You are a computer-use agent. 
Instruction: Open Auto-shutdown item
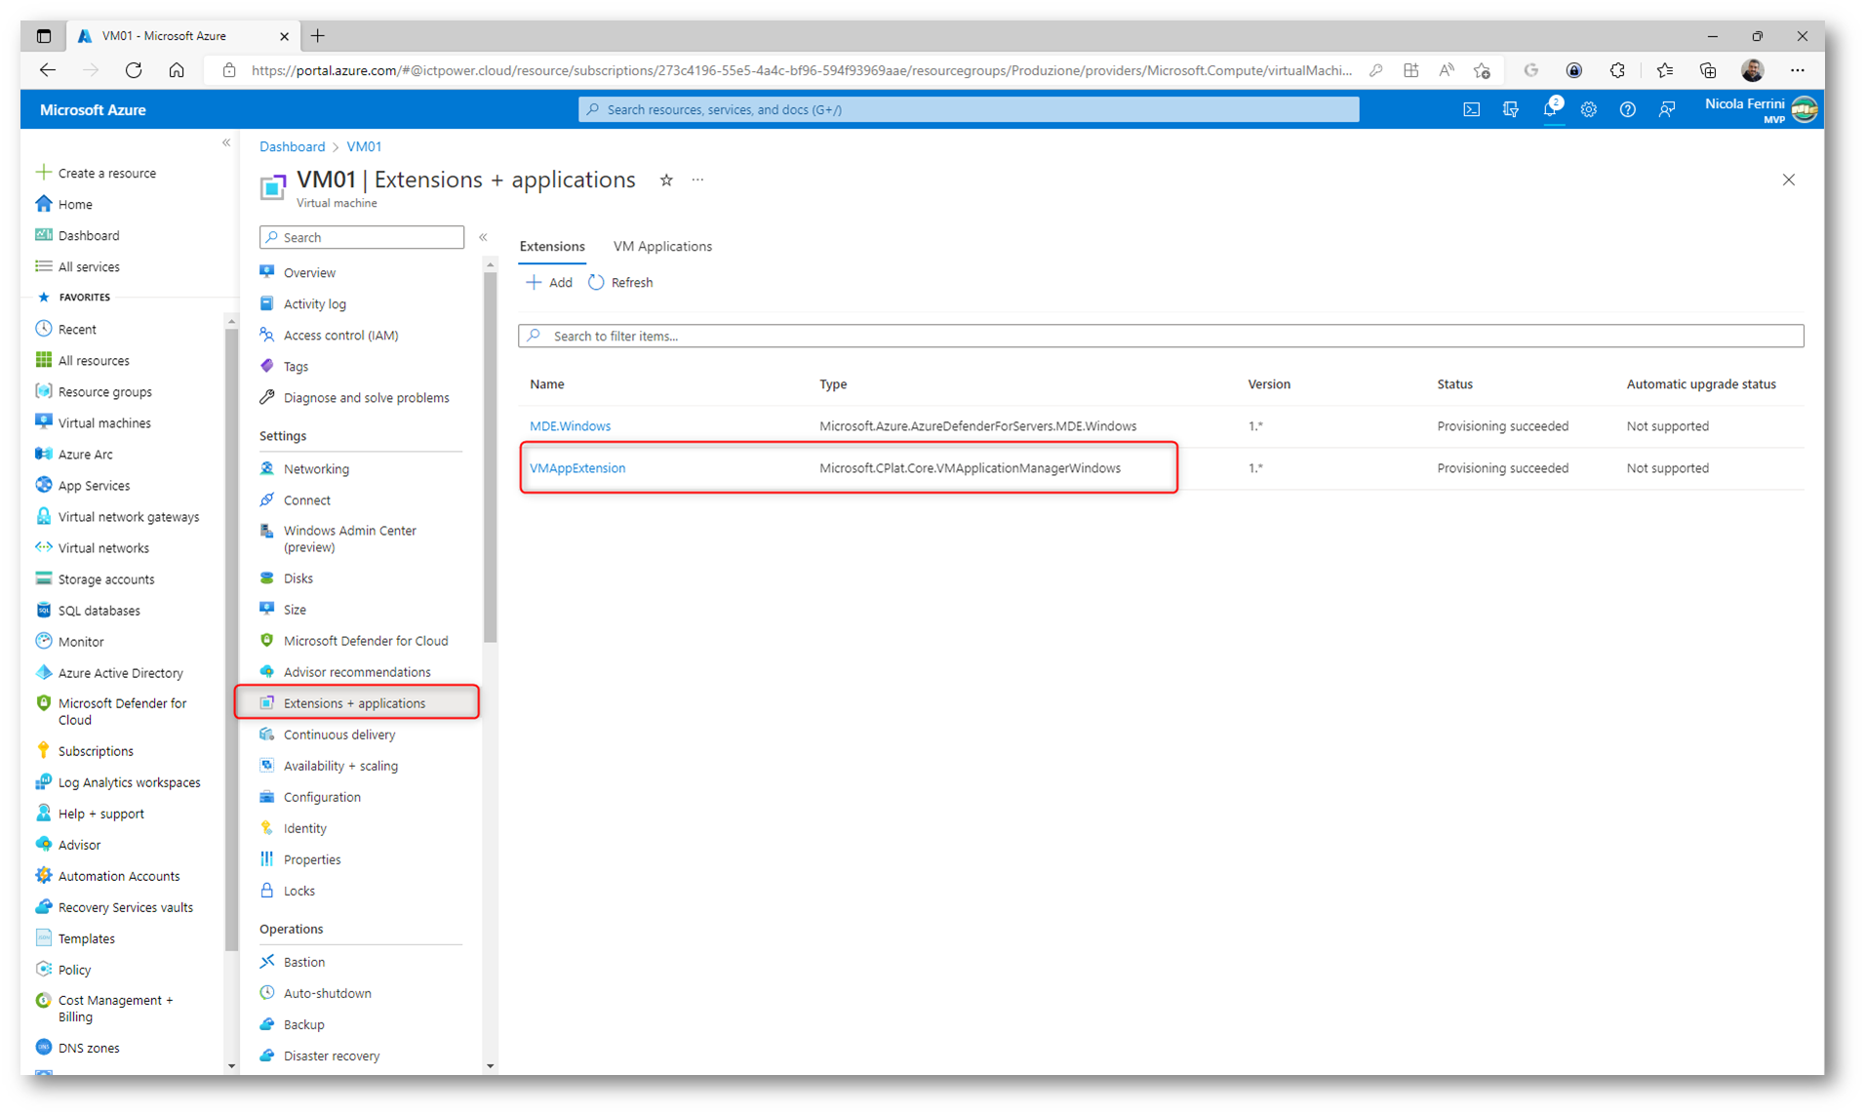[x=327, y=993]
